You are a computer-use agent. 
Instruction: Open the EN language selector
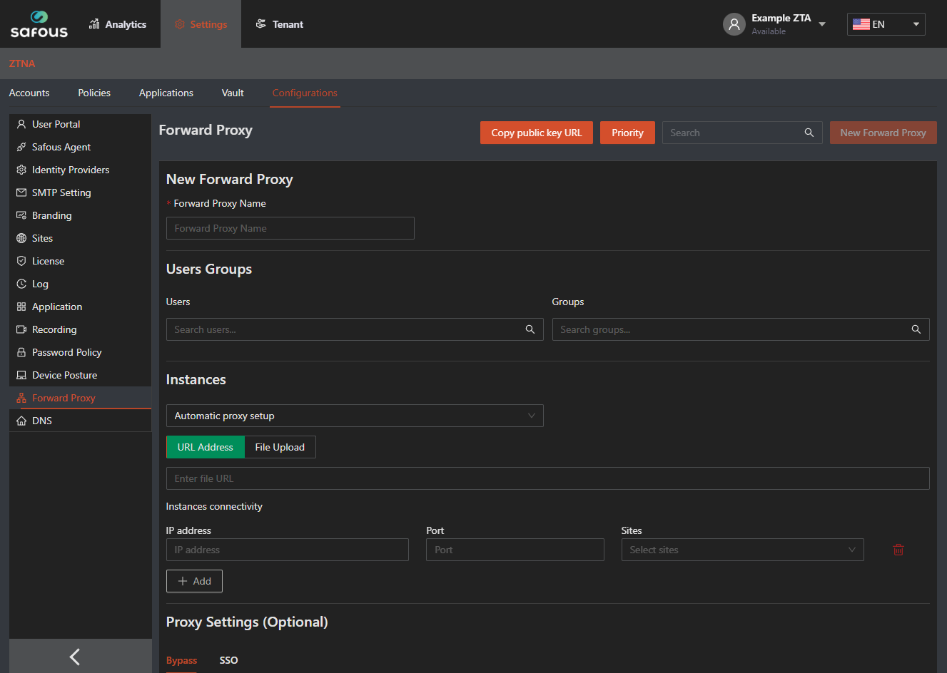[x=886, y=24]
